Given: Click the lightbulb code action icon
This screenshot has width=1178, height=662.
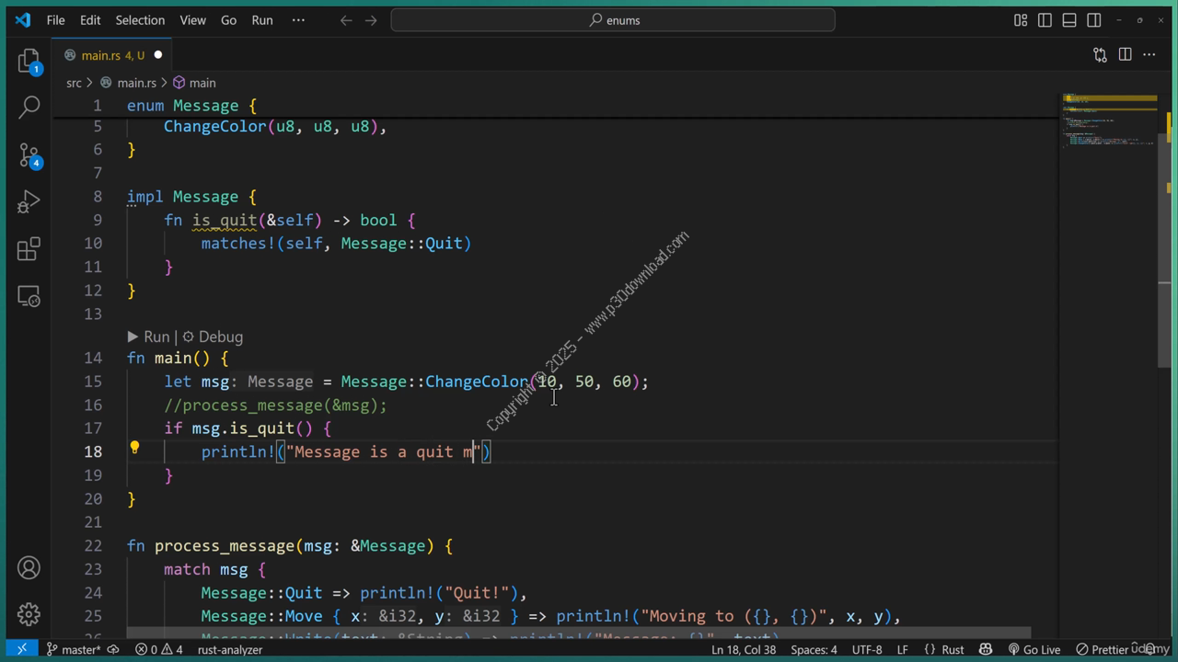Looking at the screenshot, I should coord(134,449).
